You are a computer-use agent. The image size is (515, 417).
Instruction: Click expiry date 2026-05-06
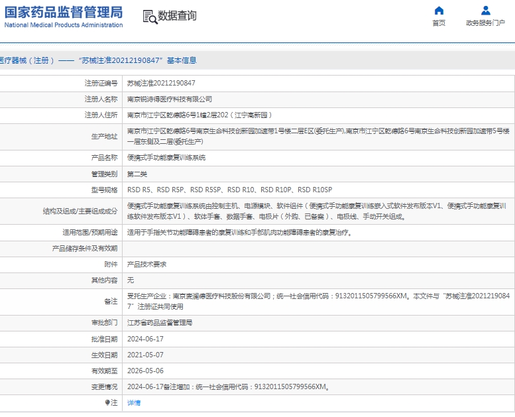click(145, 371)
